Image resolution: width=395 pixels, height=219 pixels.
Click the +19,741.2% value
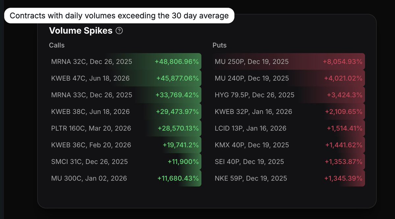tap(181, 145)
